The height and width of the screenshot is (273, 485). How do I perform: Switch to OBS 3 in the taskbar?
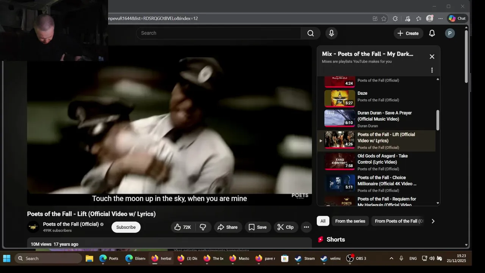357,258
